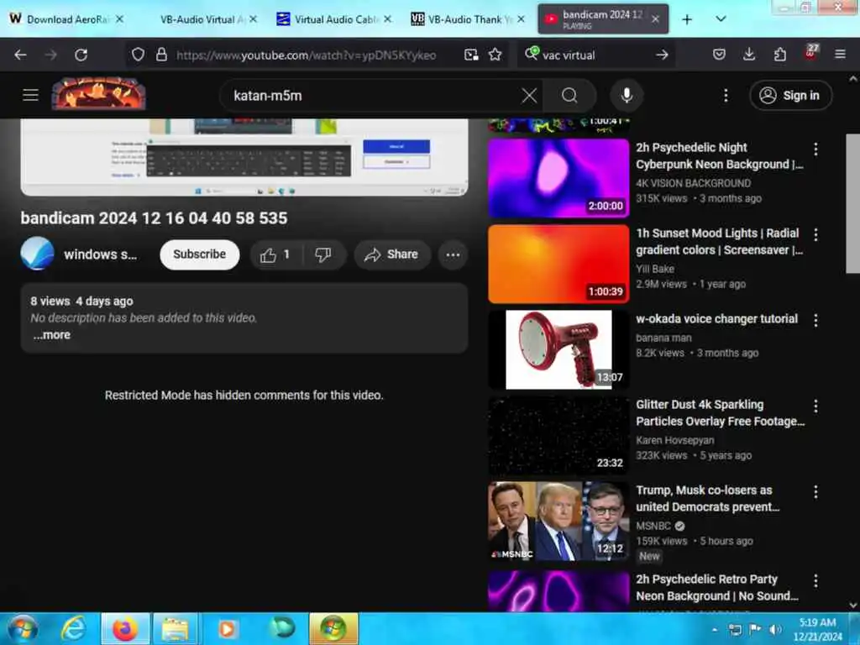
Task: Open the windows s... channel name
Action: pos(101,254)
